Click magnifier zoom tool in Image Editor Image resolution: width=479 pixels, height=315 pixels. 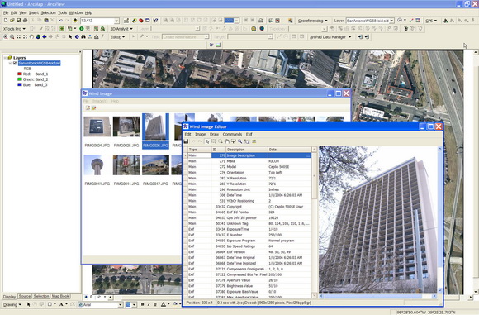click(x=240, y=141)
